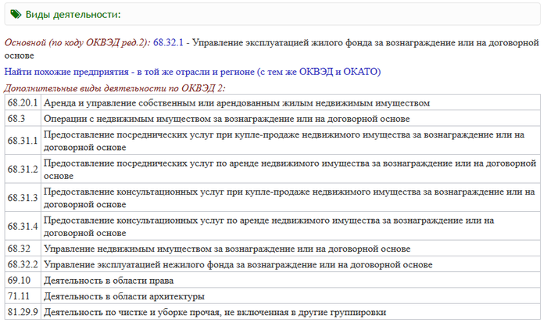
Task: Open the Найти похожие предприятия link
Action: [192, 71]
